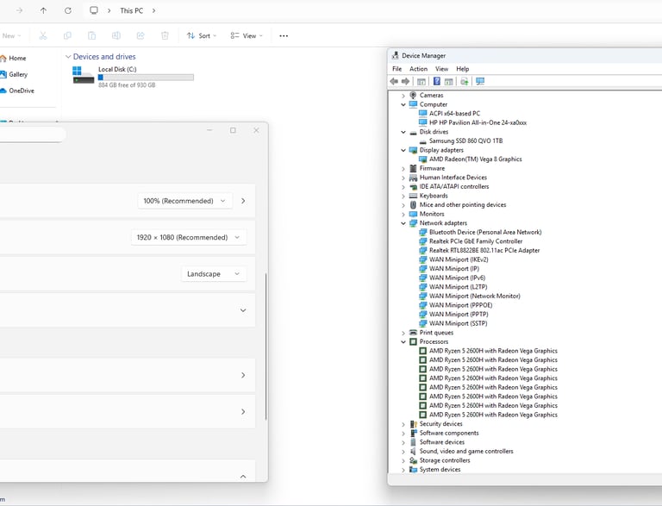Open the 1920 × 1080 resolution dropdown
662x506 pixels.
189,237
